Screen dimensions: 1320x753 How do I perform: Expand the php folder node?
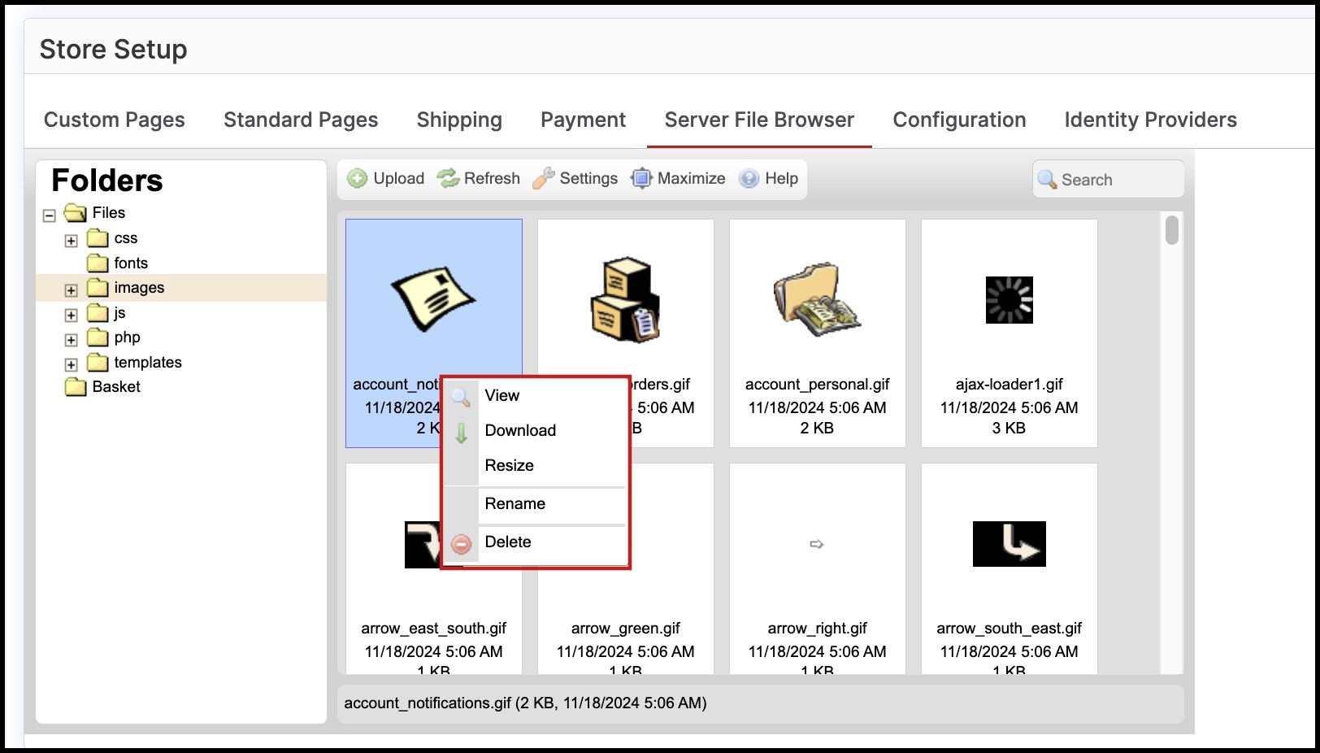tap(71, 340)
